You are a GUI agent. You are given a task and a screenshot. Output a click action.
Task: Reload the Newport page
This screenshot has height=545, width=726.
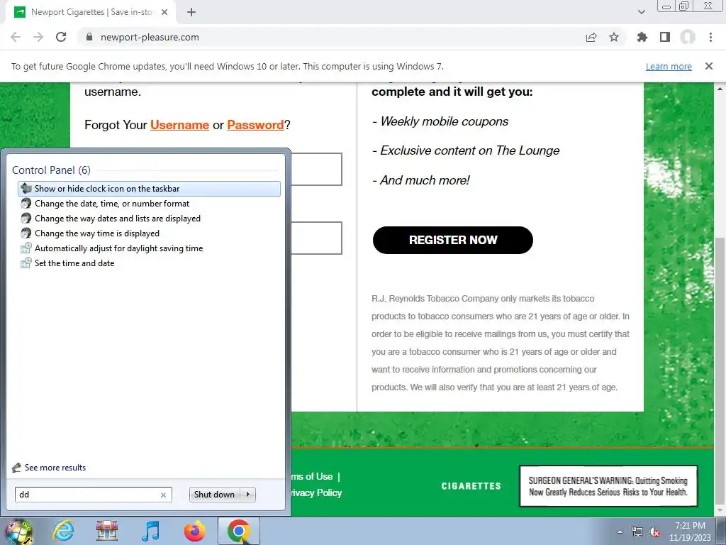[61, 37]
